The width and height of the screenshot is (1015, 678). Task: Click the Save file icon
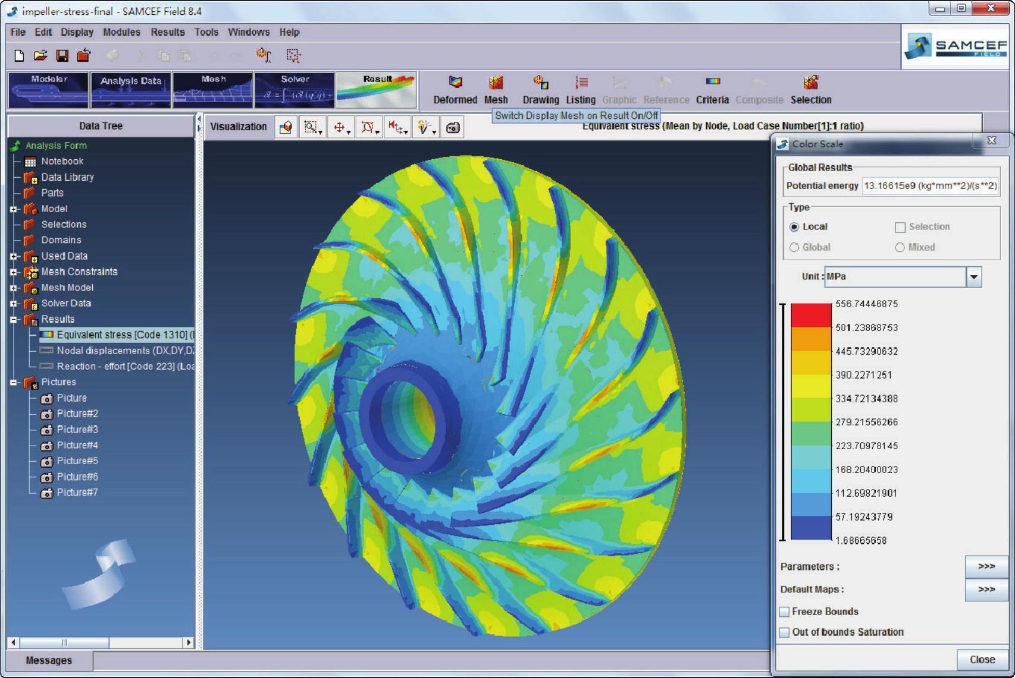tap(62, 55)
